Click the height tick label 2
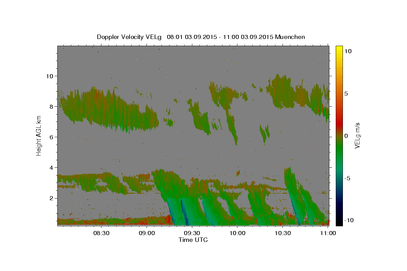 click(x=51, y=198)
